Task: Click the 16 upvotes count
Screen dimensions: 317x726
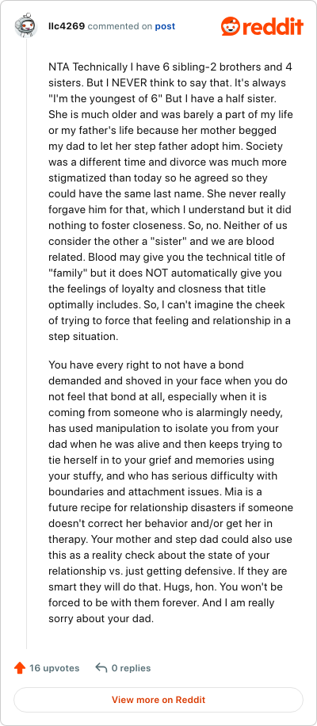Action: (x=54, y=668)
